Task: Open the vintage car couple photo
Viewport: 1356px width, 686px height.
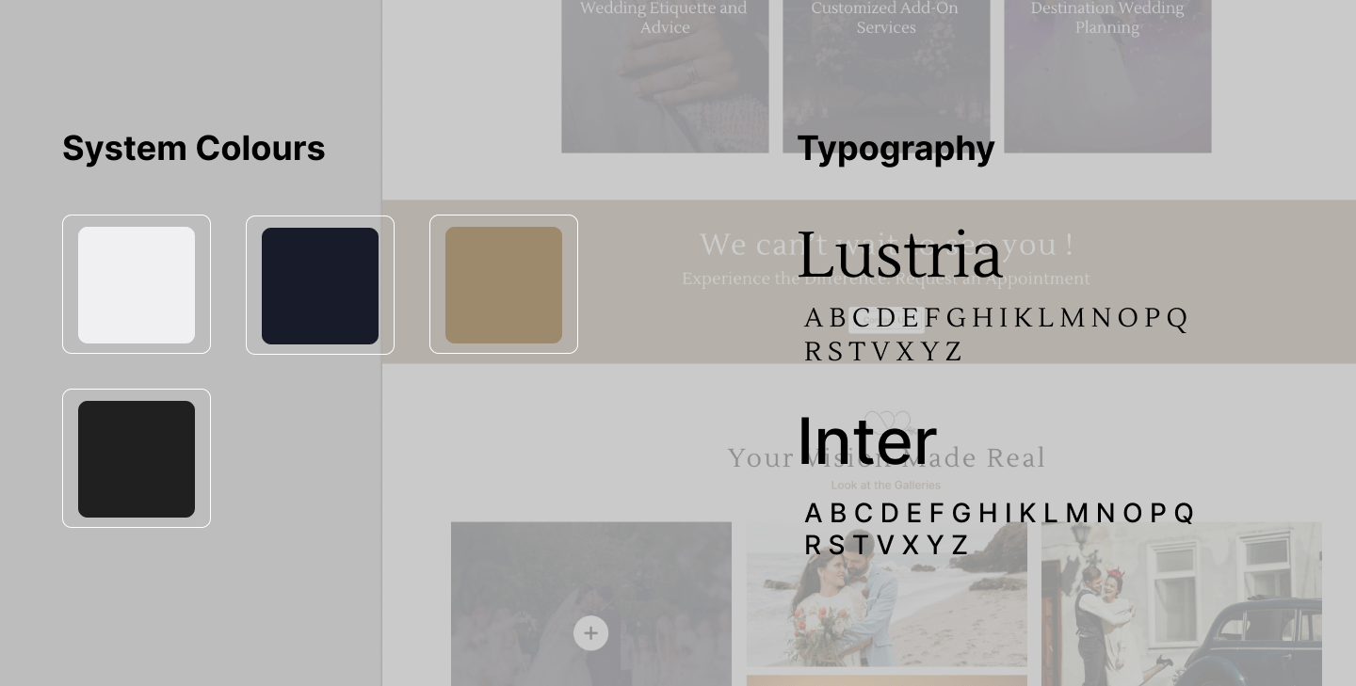Action: click(1182, 604)
